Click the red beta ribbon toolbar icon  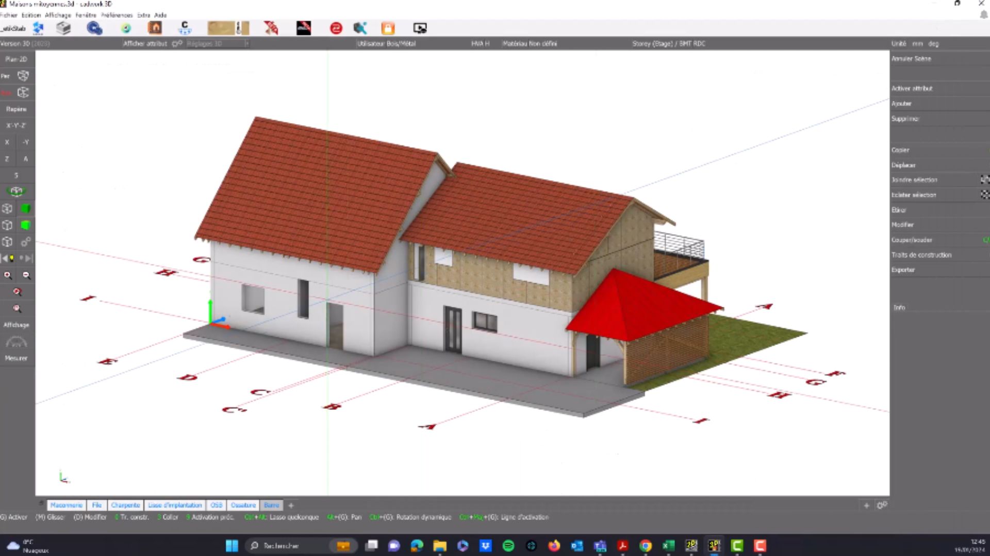(271, 28)
